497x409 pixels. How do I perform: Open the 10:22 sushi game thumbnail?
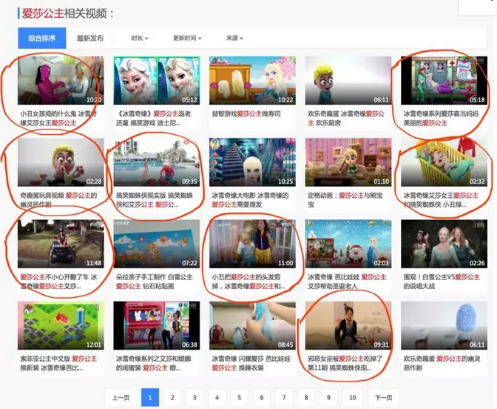point(252,80)
